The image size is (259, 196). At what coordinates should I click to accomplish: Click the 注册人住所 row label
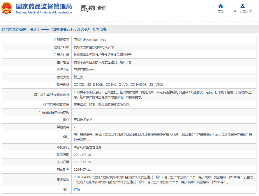61,55
